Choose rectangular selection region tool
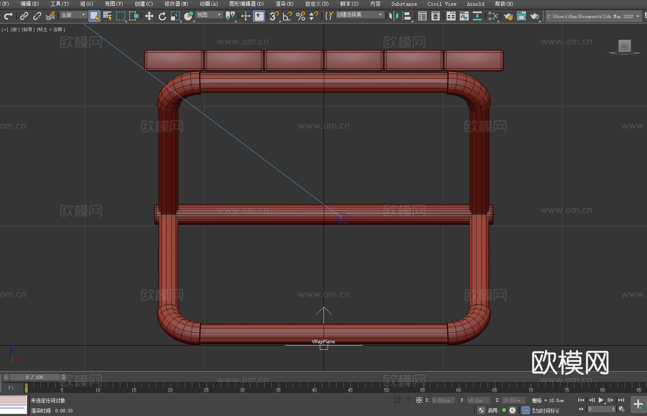 121,16
